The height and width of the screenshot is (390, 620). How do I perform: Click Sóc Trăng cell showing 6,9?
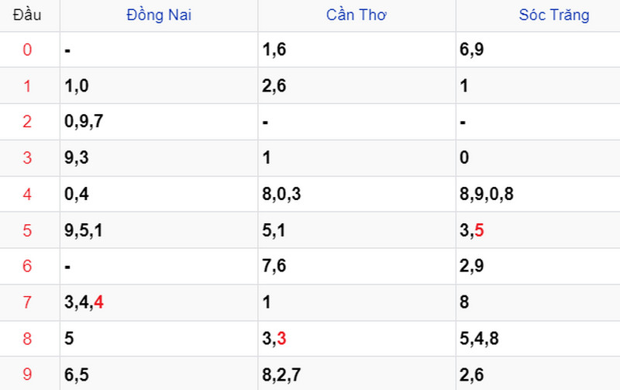538,50
